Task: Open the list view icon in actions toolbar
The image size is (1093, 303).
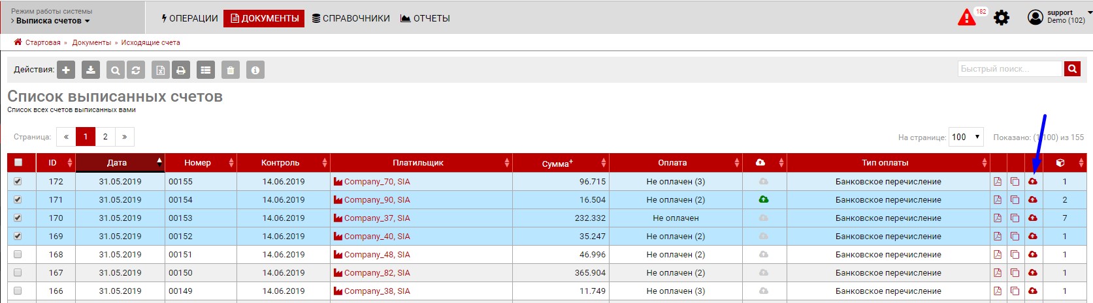Action: (x=206, y=70)
